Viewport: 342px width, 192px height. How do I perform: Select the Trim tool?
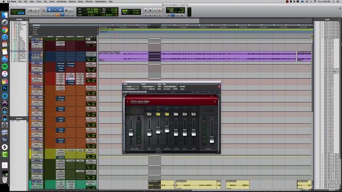pos(49,10)
